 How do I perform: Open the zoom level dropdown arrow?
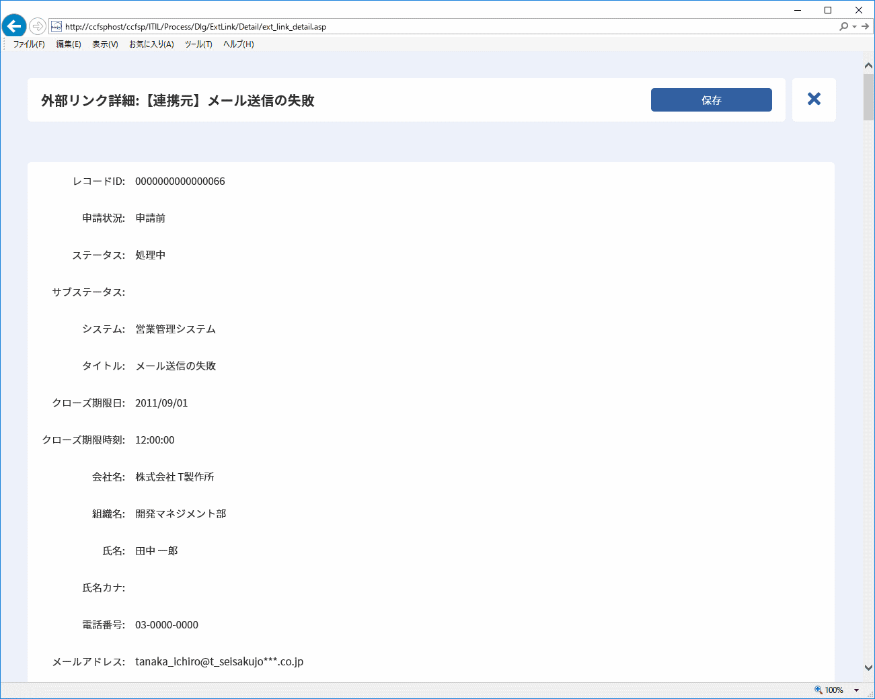(857, 690)
